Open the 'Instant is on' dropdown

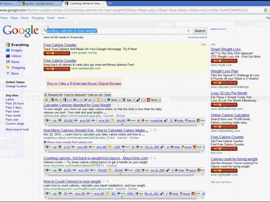pos(218,29)
